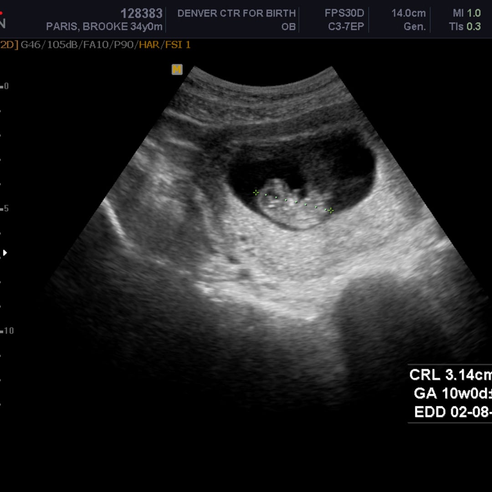Click the 105dB dynamic range parameter

click(62, 45)
